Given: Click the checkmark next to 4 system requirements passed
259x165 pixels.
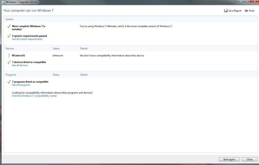Looking at the screenshot, I should pos(9,36).
